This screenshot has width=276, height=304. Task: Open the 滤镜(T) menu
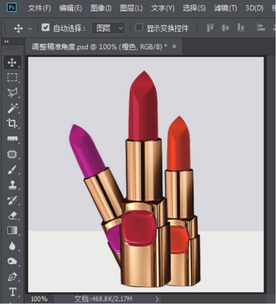pos(225,8)
